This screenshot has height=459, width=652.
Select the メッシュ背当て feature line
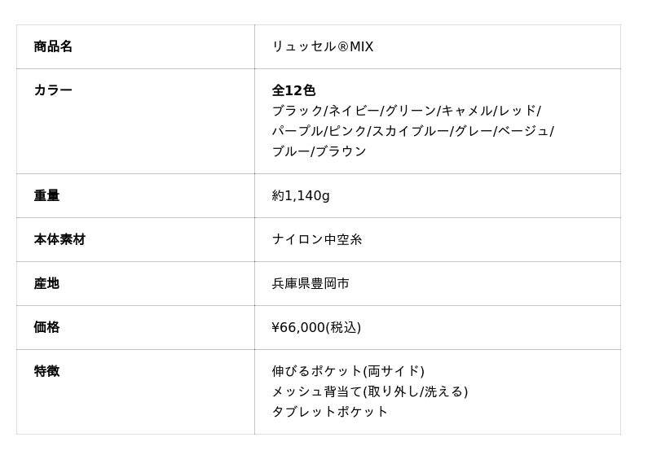coord(369,391)
